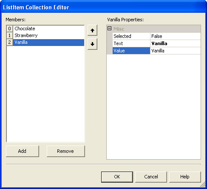207x189 pixels.
Task: Edit the bold Vanilla text value
Action: click(x=175, y=43)
